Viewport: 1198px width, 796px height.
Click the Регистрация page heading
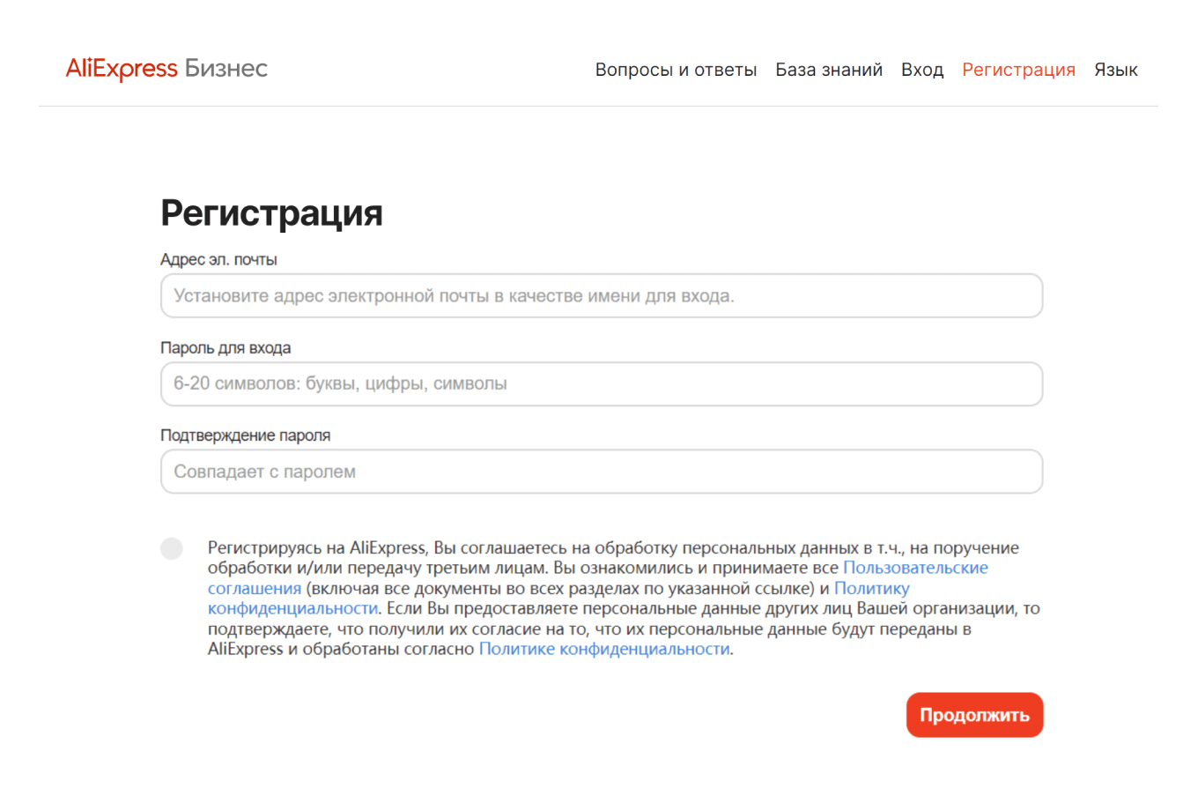[271, 212]
